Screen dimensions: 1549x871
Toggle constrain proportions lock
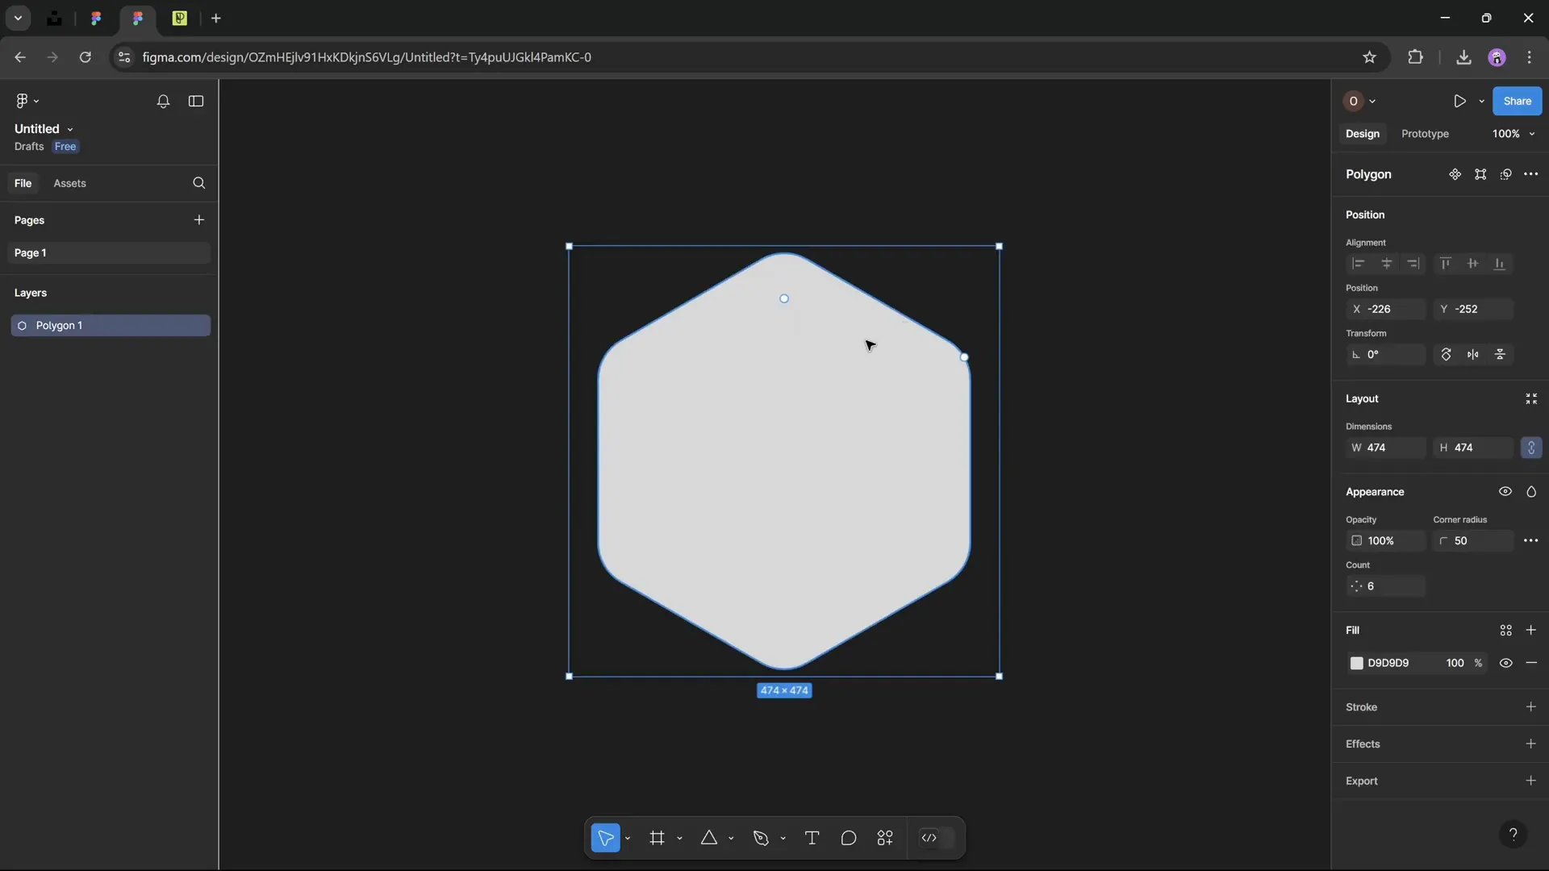pyautogui.click(x=1531, y=448)
